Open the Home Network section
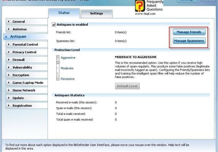Image resolution: width=218 pixels, height=152 pixels. [x=27, y=90]
